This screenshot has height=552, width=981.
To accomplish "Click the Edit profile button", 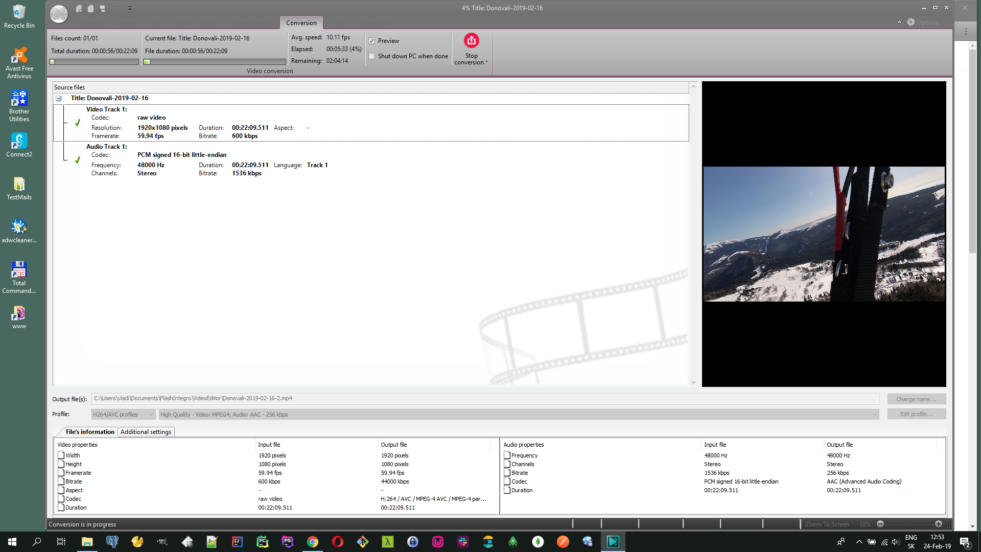I will coord(916,414).
